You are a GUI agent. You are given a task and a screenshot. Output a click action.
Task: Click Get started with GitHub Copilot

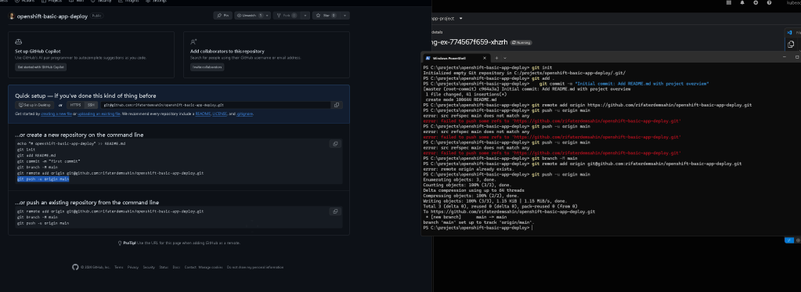coord(41,67)
